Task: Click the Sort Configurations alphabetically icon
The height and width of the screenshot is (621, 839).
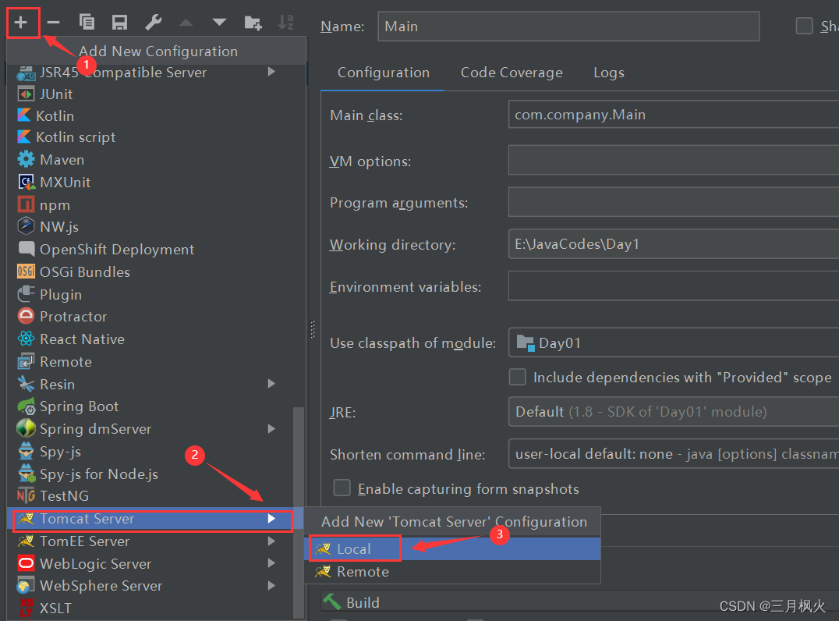Action: coord(285,23)
